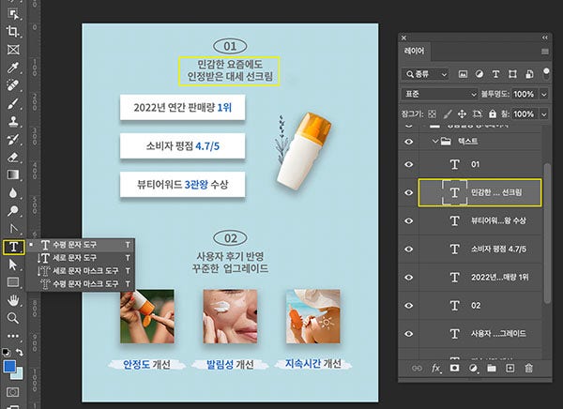This screenshot has height=409, width=563.
Task: Collapse the Layers panel to icons
Action: [545, 38]
